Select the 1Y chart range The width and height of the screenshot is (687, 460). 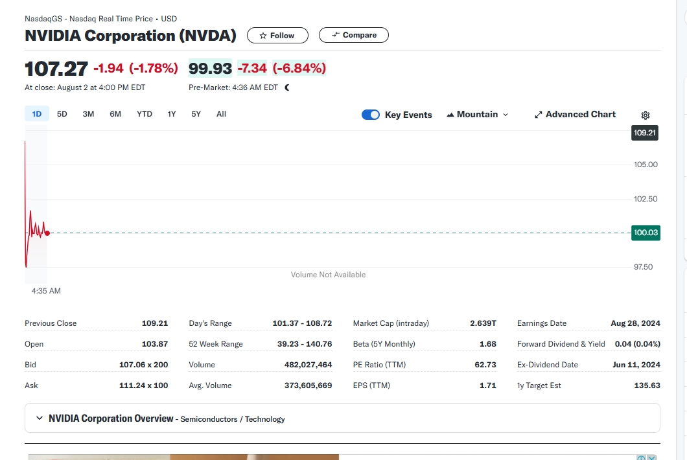tap(171, 114)
